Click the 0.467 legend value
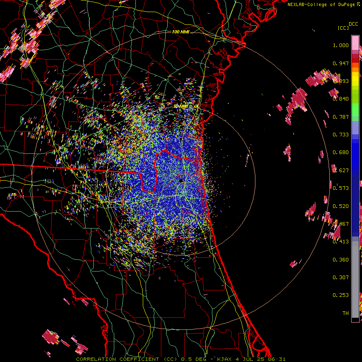The height and width of the screenshot is (362, 362). point(341,224)
